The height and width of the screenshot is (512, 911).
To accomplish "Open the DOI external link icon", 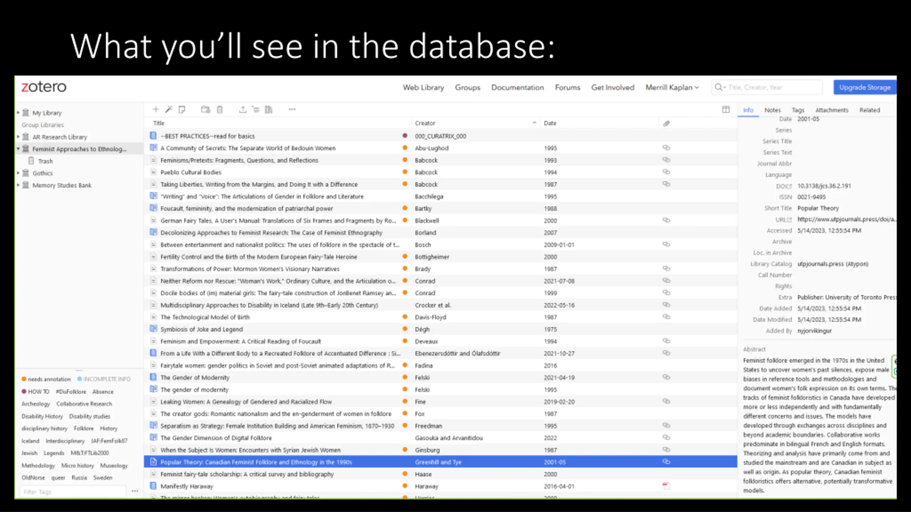I will (790, 186).
